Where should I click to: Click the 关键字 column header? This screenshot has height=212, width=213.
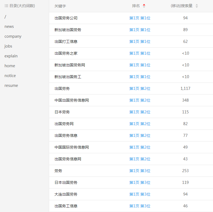tap(60, 6)
